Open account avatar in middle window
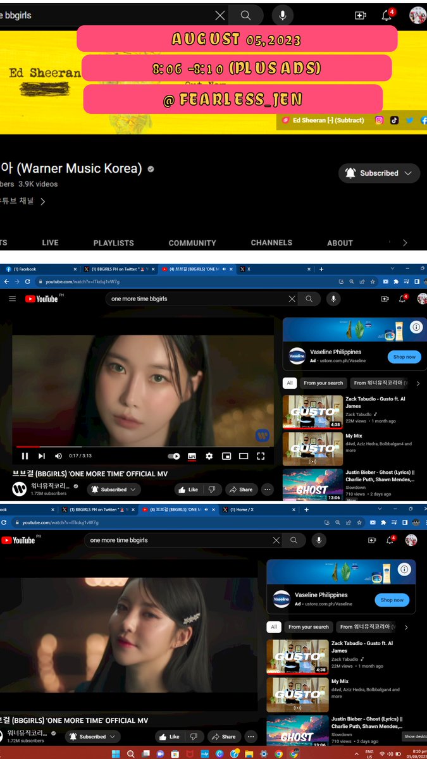427x759 pixels. pyautogui.click(x=423, y=299)
